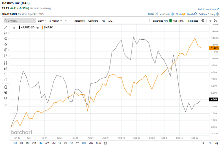This screenshot has width=221, height=147.
Task: Open the Alerts warning icon
Action: pos(183,14)
